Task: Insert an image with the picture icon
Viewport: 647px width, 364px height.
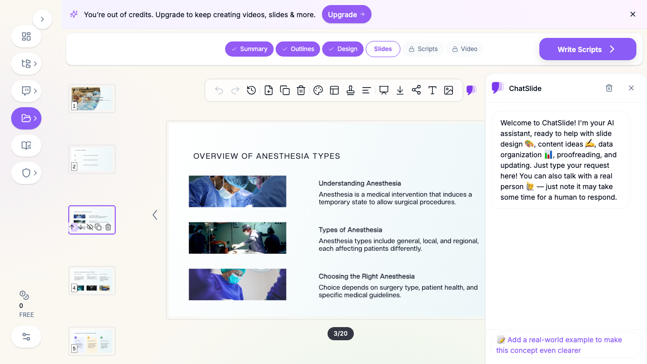Action: click(x=448, y=90)
